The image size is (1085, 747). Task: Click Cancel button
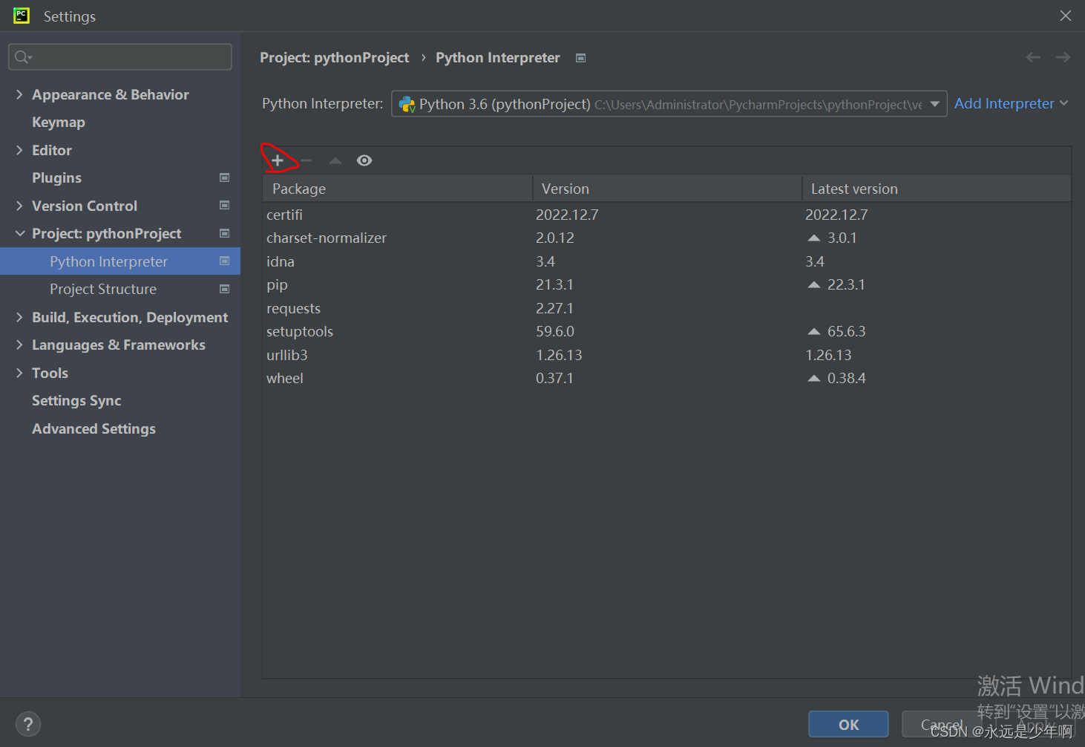pos(941,725)
